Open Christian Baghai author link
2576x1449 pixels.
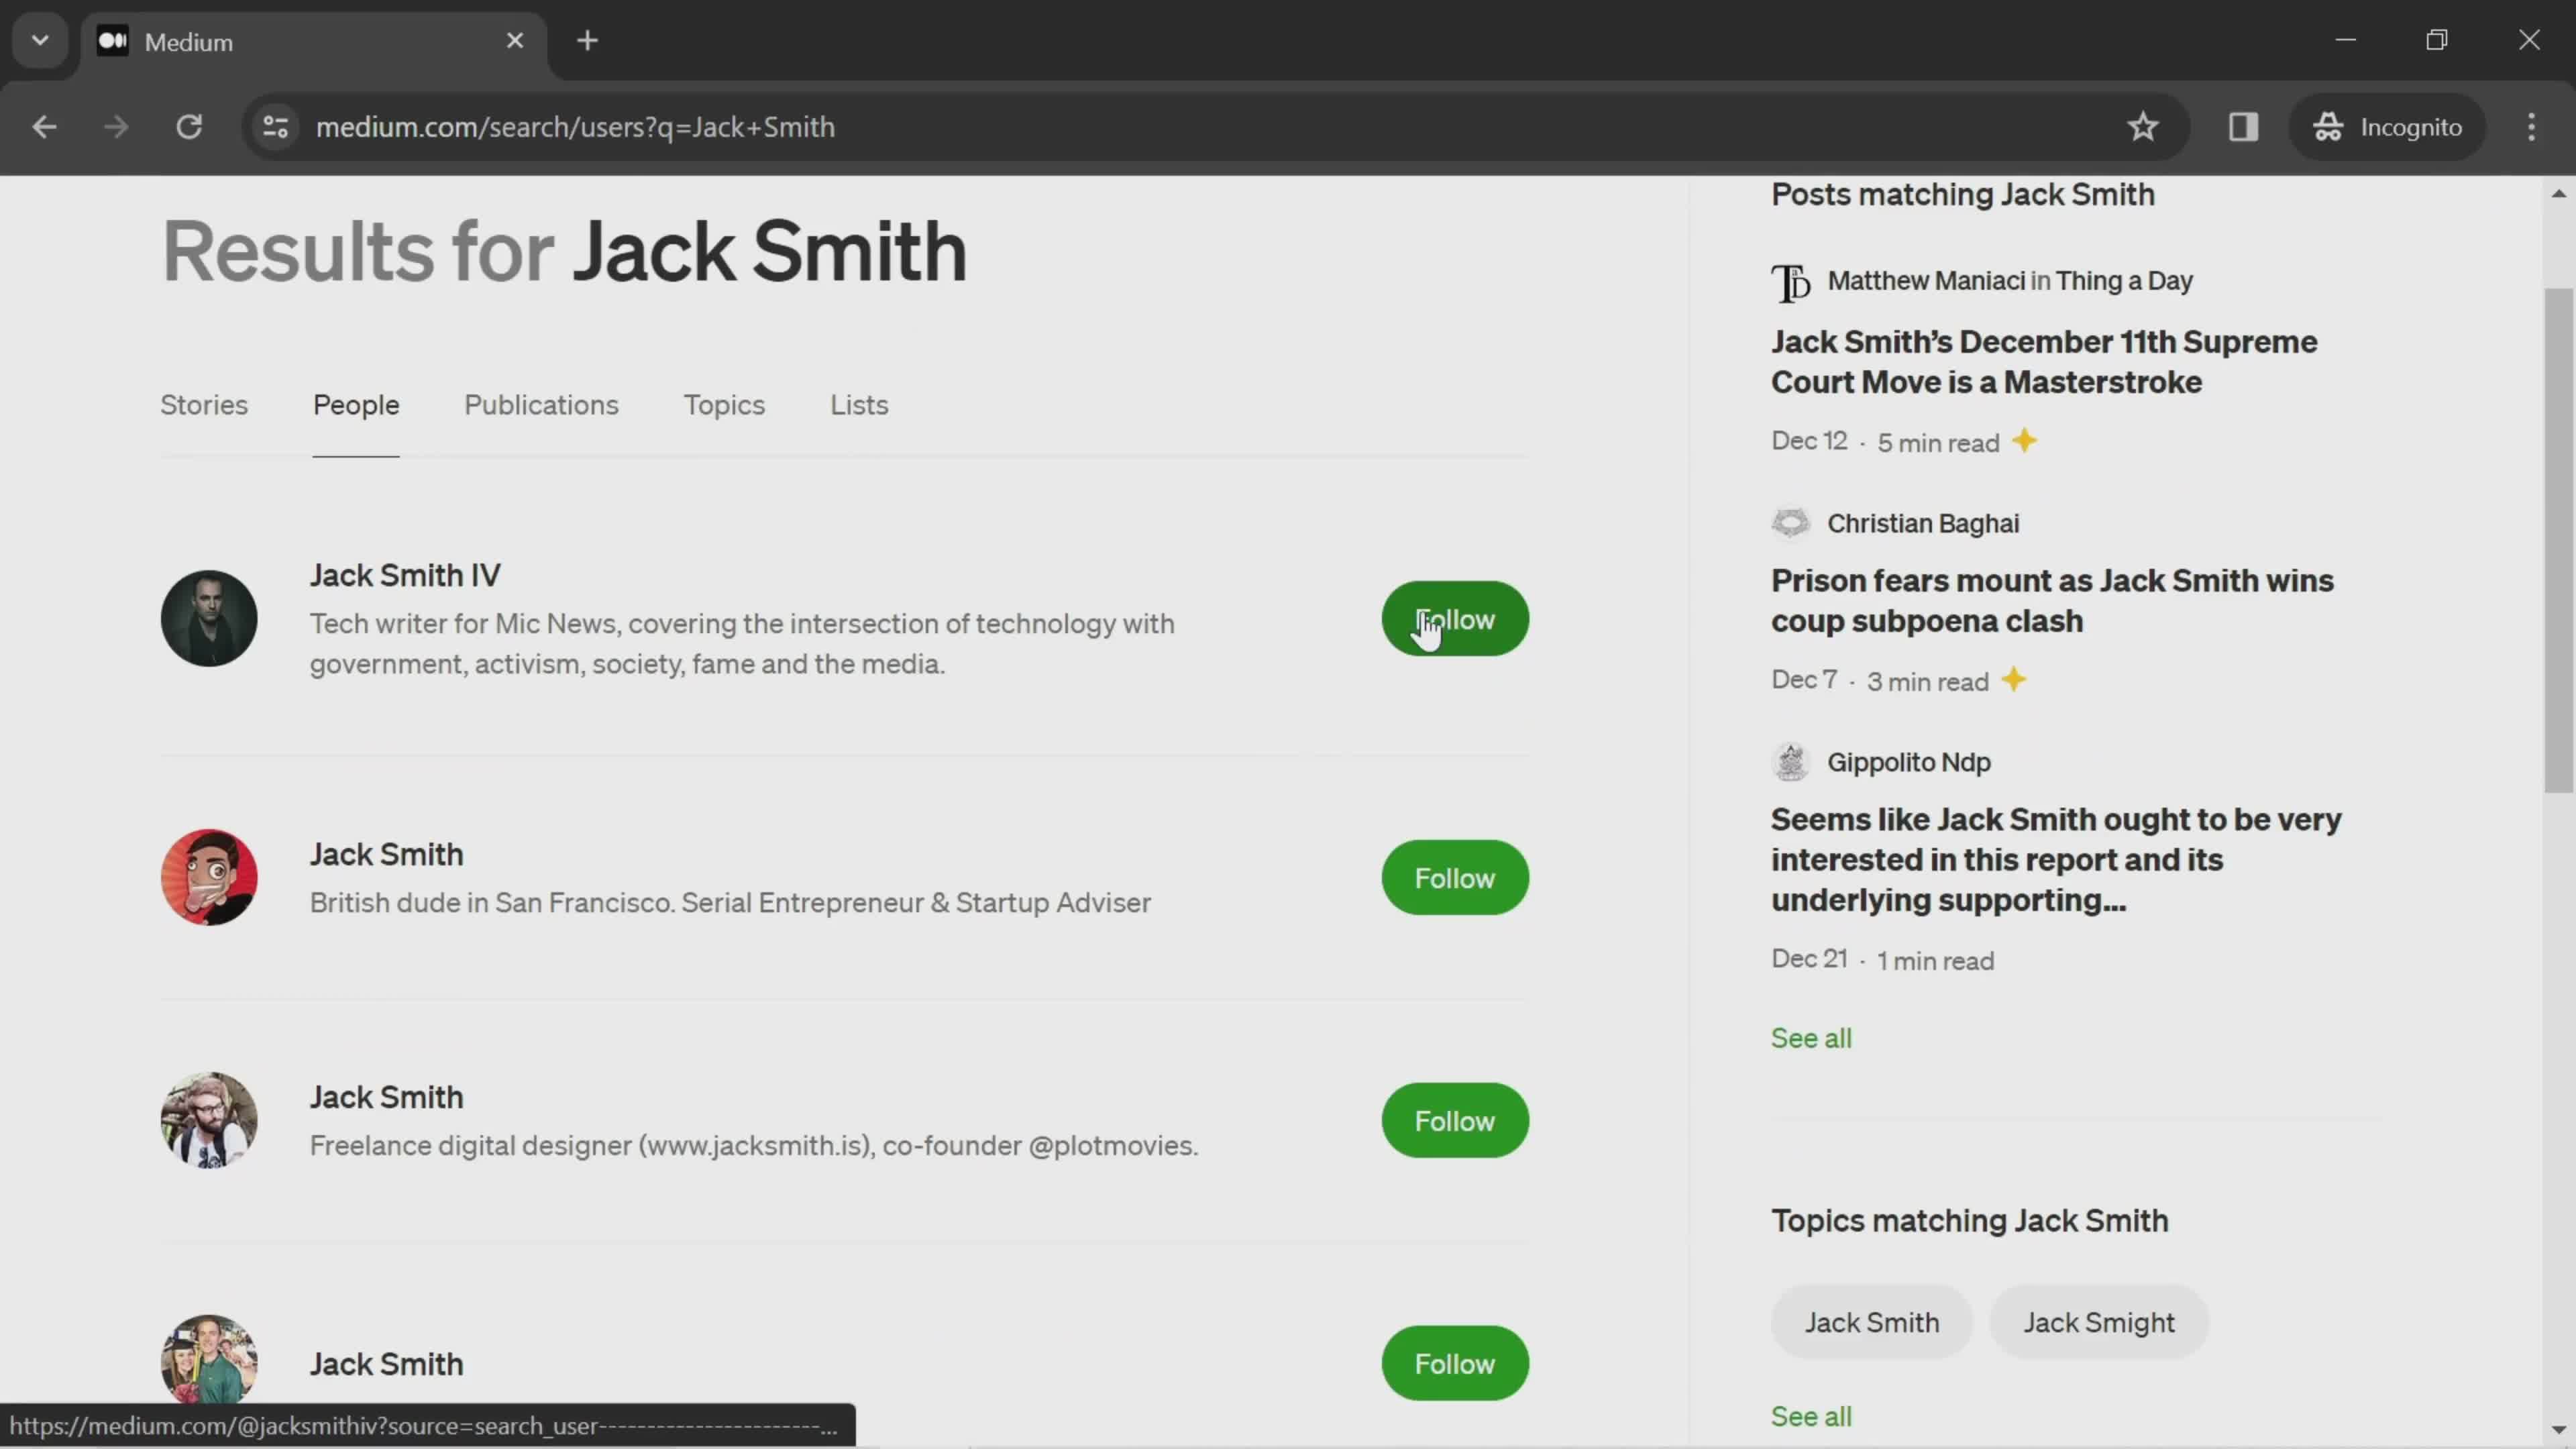(1923, 524)
